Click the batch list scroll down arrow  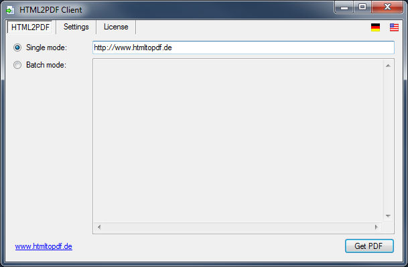pos(388,216)
